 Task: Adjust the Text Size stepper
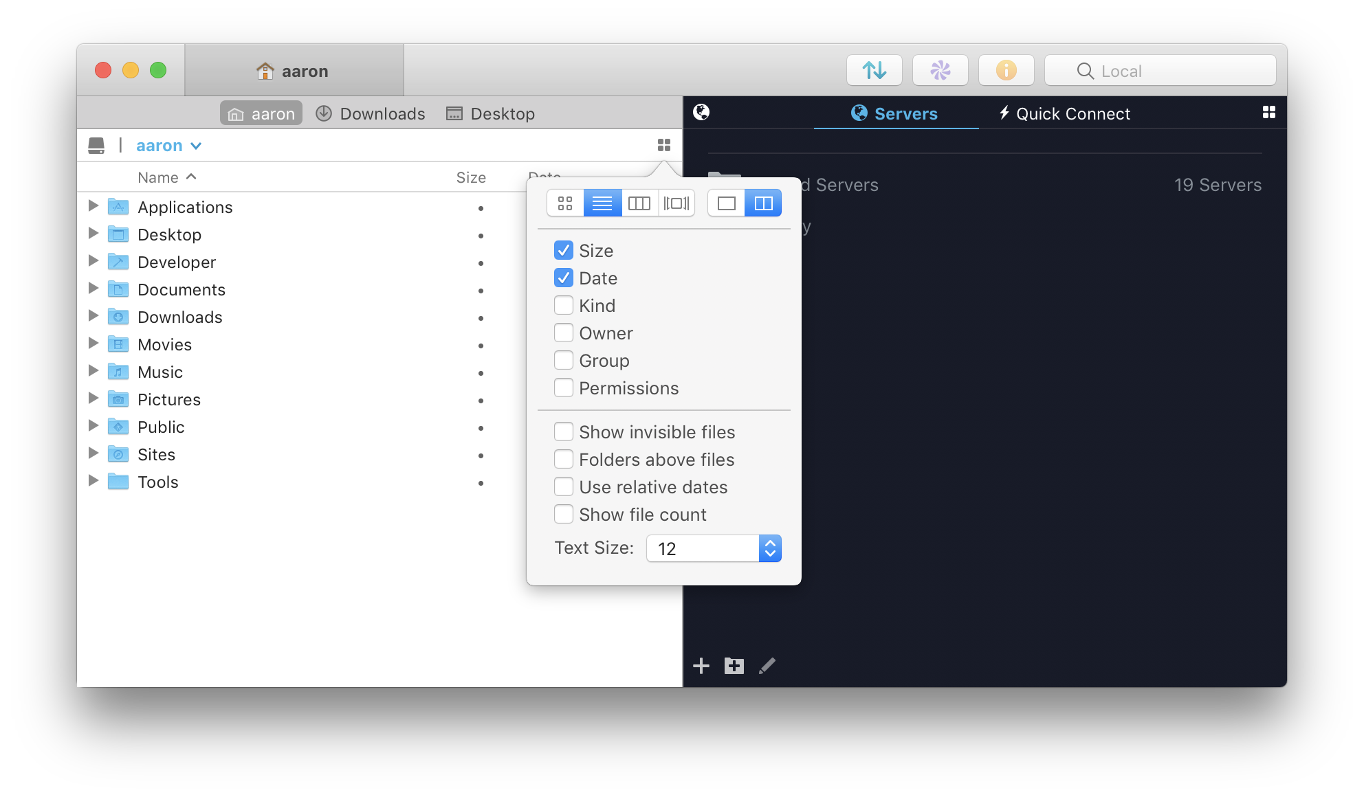[770, 548]
